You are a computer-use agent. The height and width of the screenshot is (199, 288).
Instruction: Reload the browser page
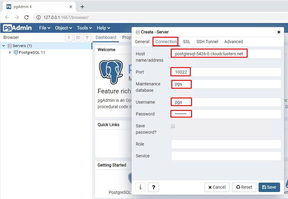pyautogui.click(x=26, y=17)
